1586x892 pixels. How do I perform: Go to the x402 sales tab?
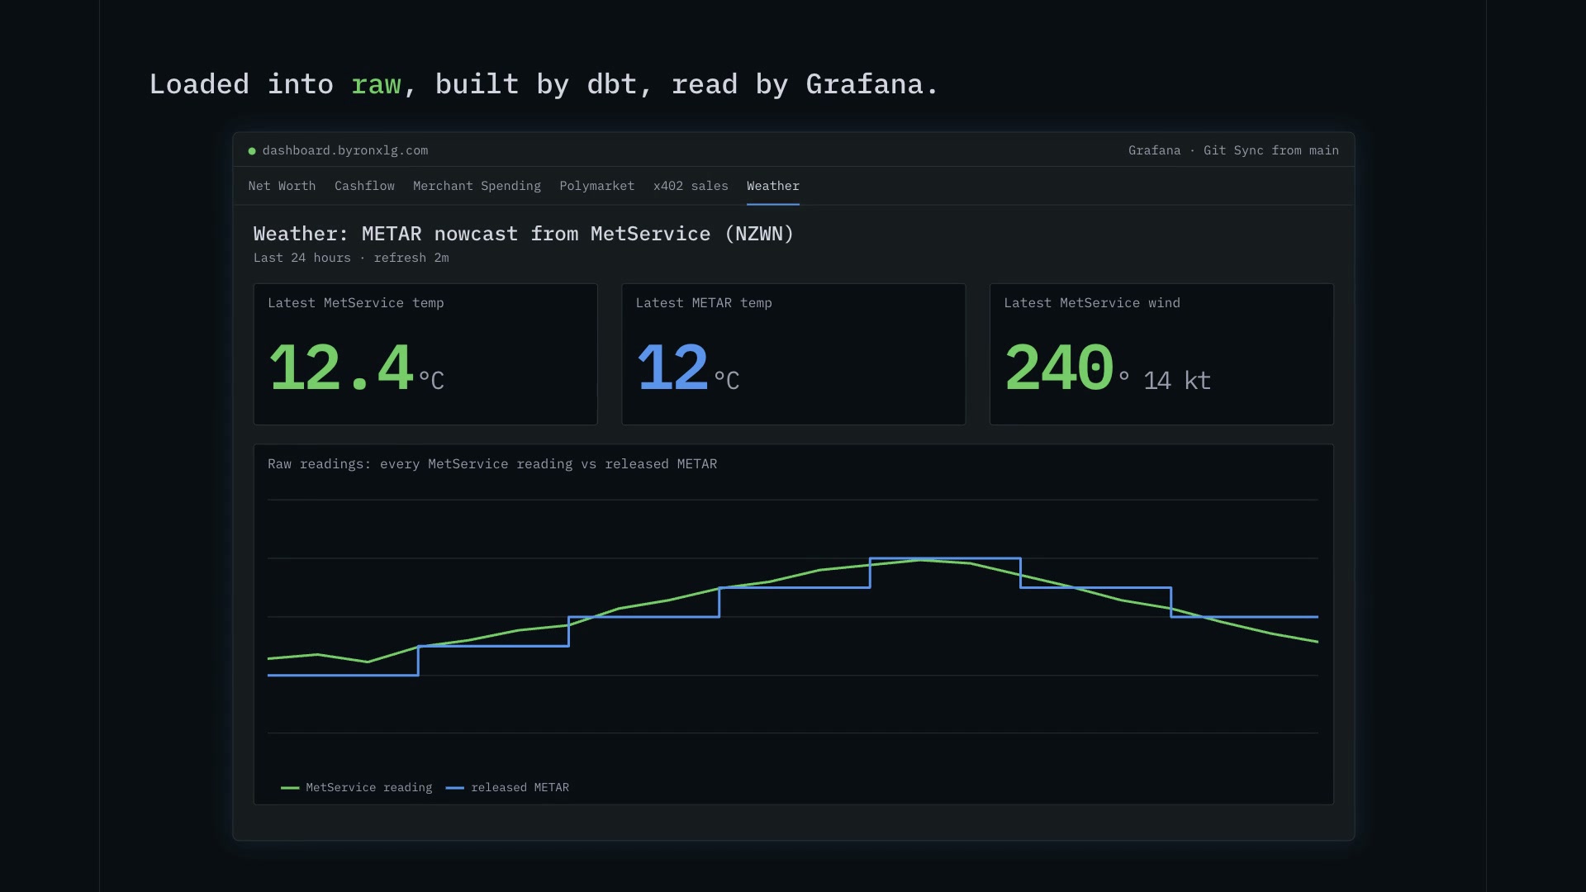pyautogui.click(x=691, y=186)
